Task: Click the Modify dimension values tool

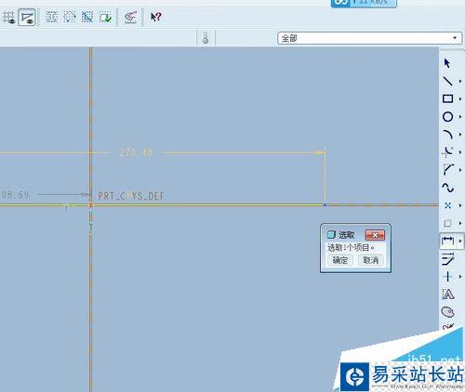Action: [447, 258]
